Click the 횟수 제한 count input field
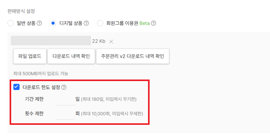This screenshot has height=139, width=270. pyautogui.click(x=65, y=114)
